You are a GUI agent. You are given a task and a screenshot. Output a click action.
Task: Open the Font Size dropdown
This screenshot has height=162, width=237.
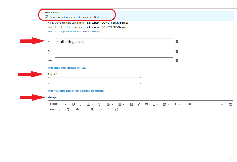[x=56, y=110]
